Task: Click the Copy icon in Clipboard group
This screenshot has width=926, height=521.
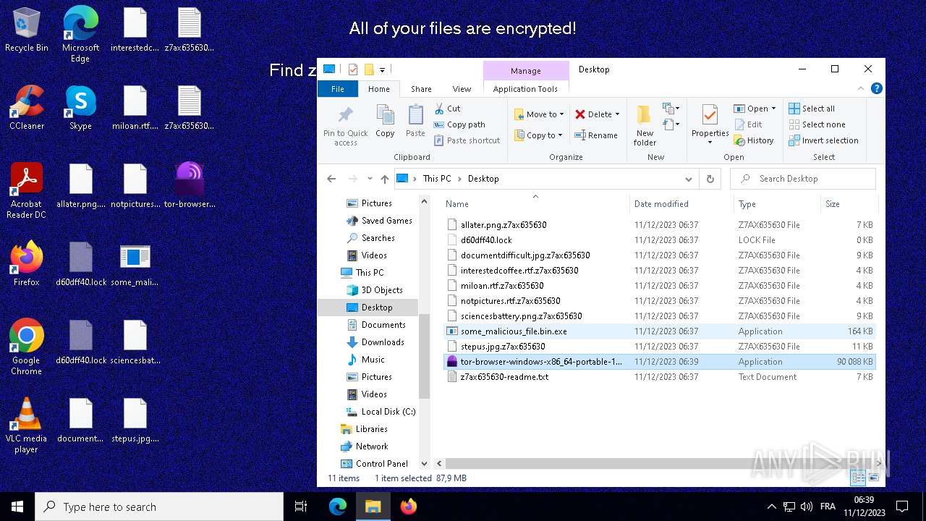Action: tap(385, 121)
